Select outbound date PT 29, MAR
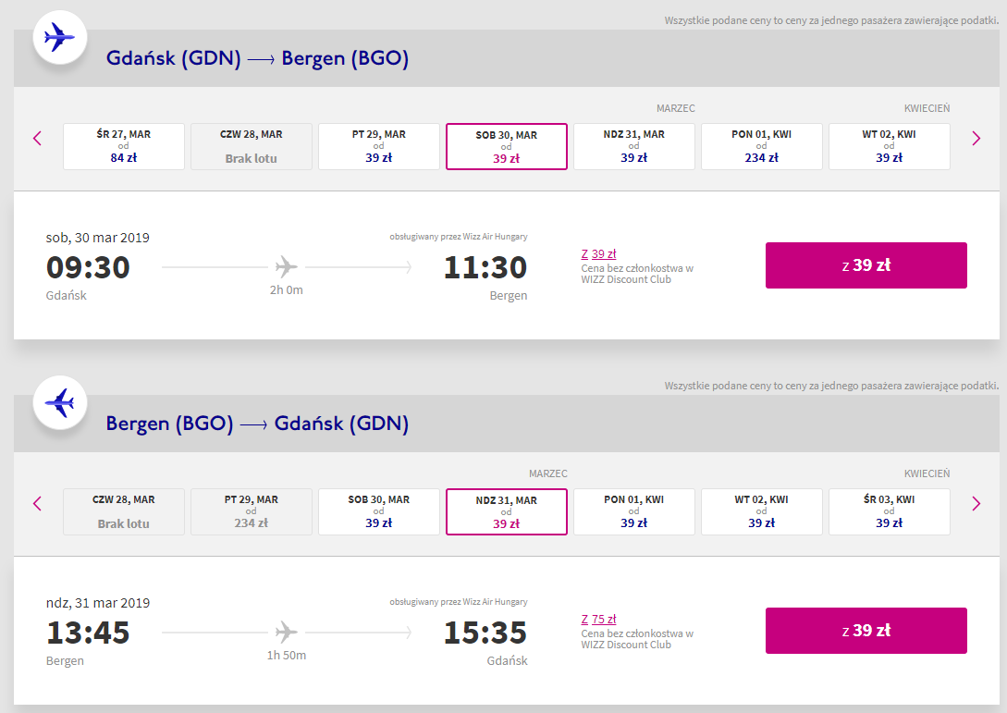1007x713 pixels. tap(379, 146)
